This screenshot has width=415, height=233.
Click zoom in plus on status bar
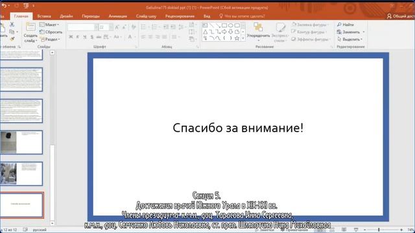(x=401, y=230)
